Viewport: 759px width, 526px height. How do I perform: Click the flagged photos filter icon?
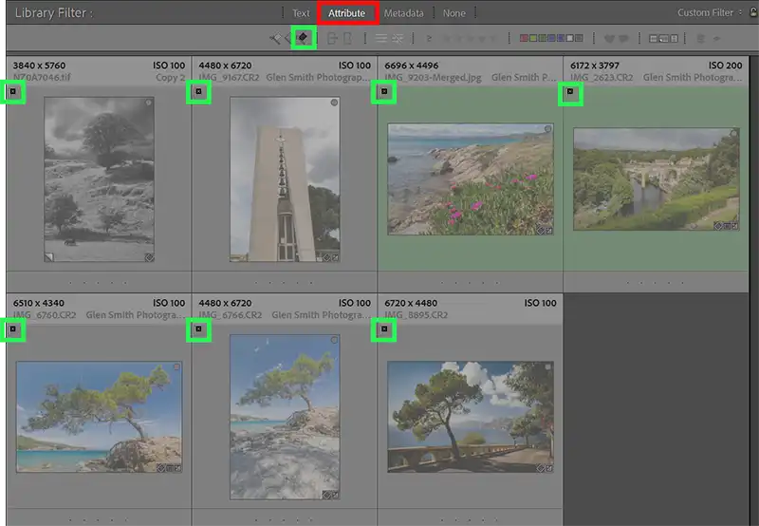(276, 38)
